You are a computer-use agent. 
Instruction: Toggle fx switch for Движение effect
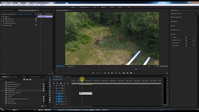tap(4, 19)
